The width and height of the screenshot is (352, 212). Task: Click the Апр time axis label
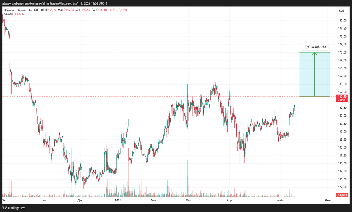229,200
